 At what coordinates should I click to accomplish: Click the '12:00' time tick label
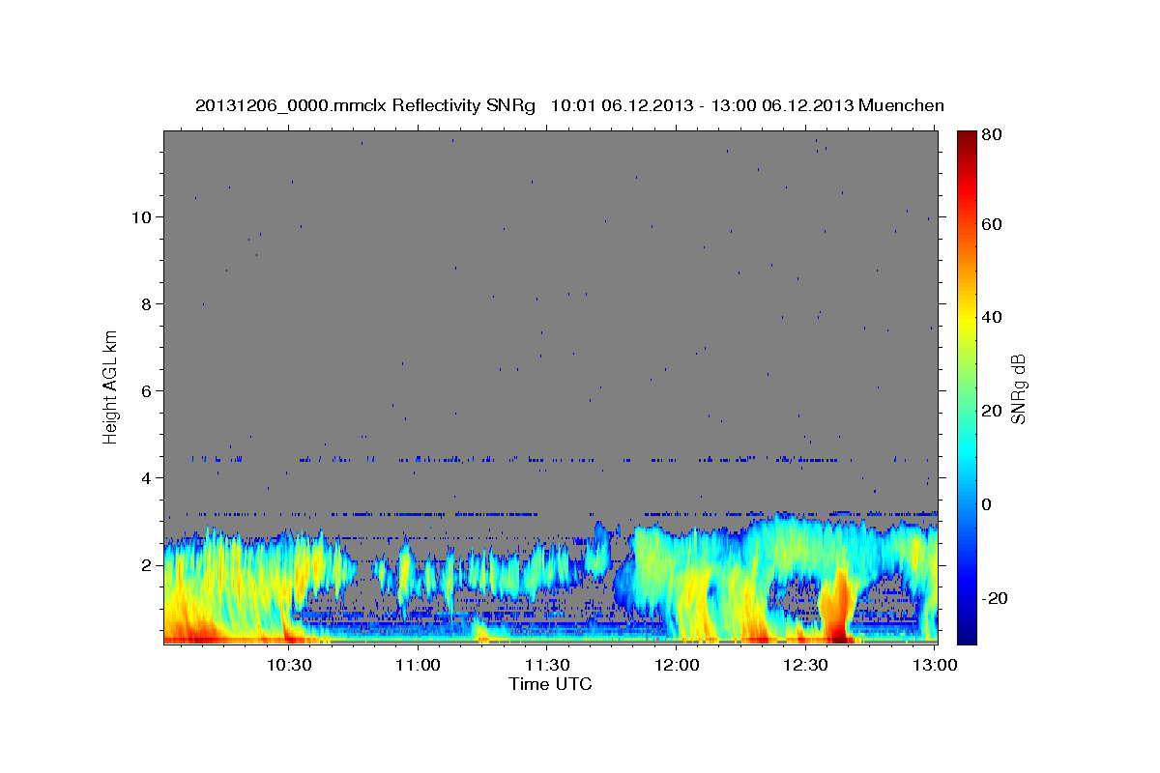[x=677, y=666]
